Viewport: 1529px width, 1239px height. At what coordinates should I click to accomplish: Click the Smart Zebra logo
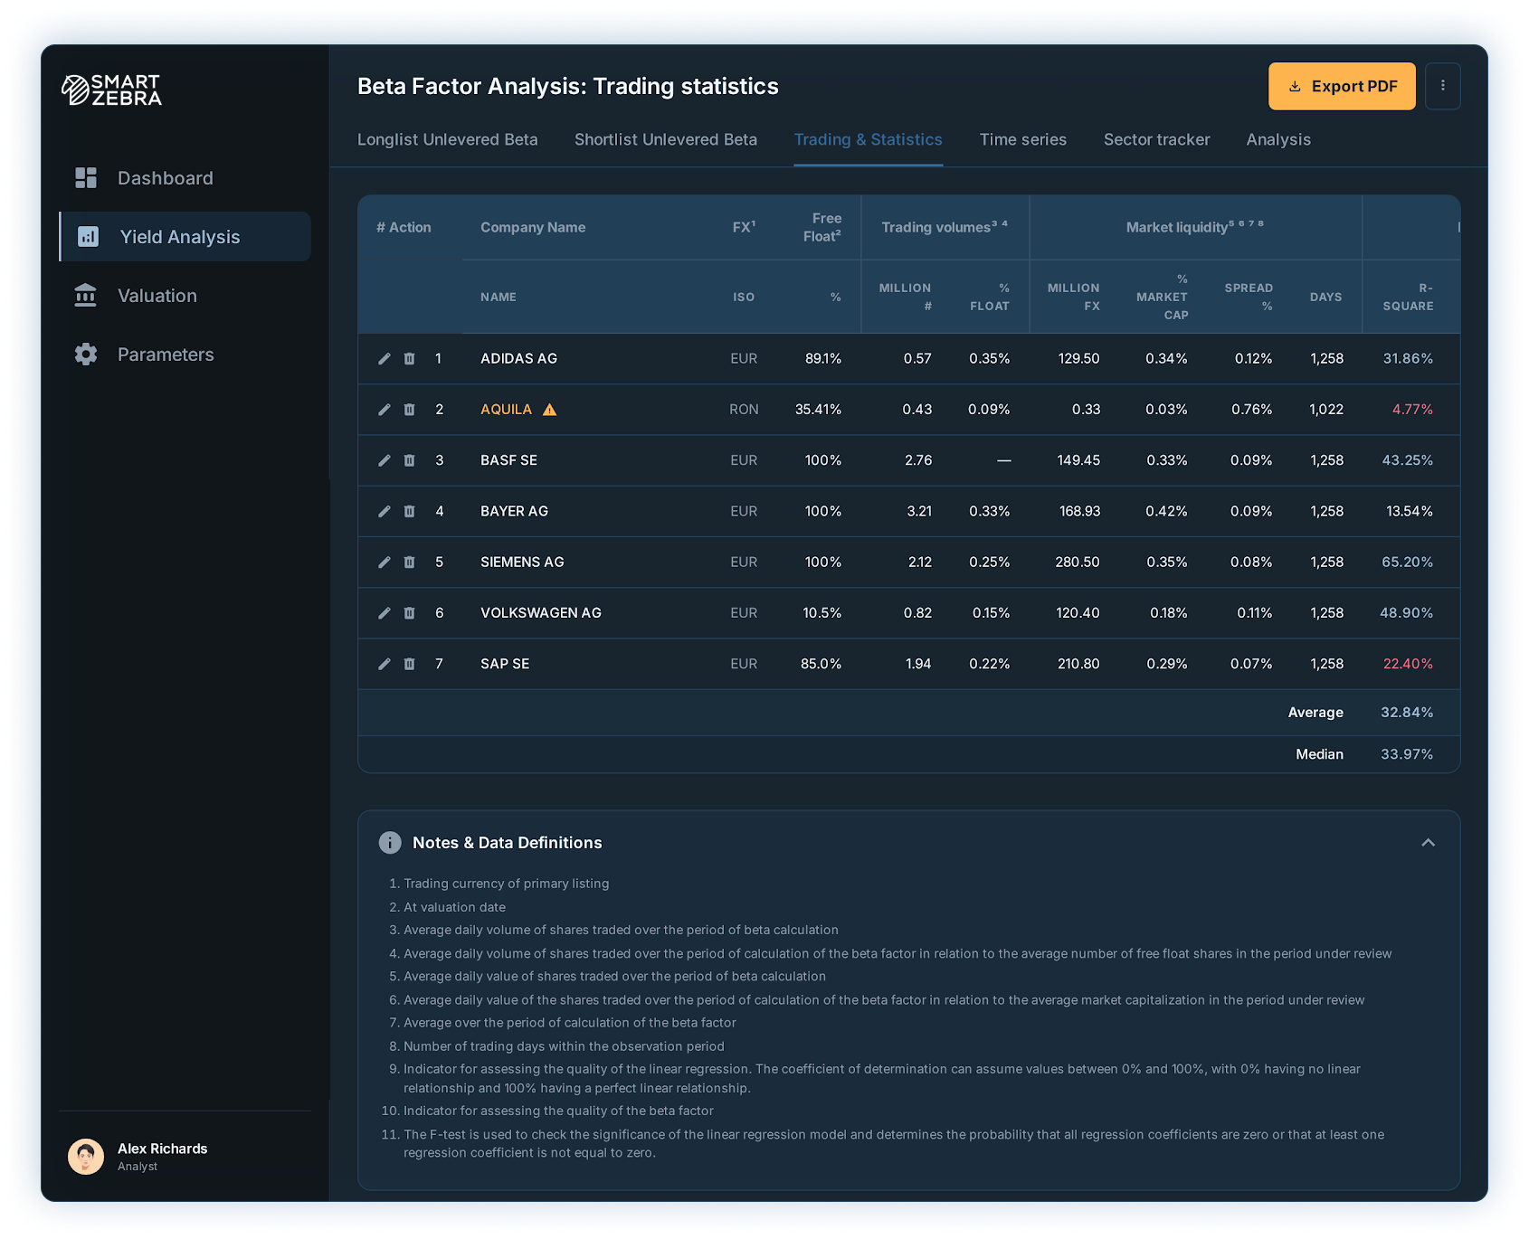111,90
